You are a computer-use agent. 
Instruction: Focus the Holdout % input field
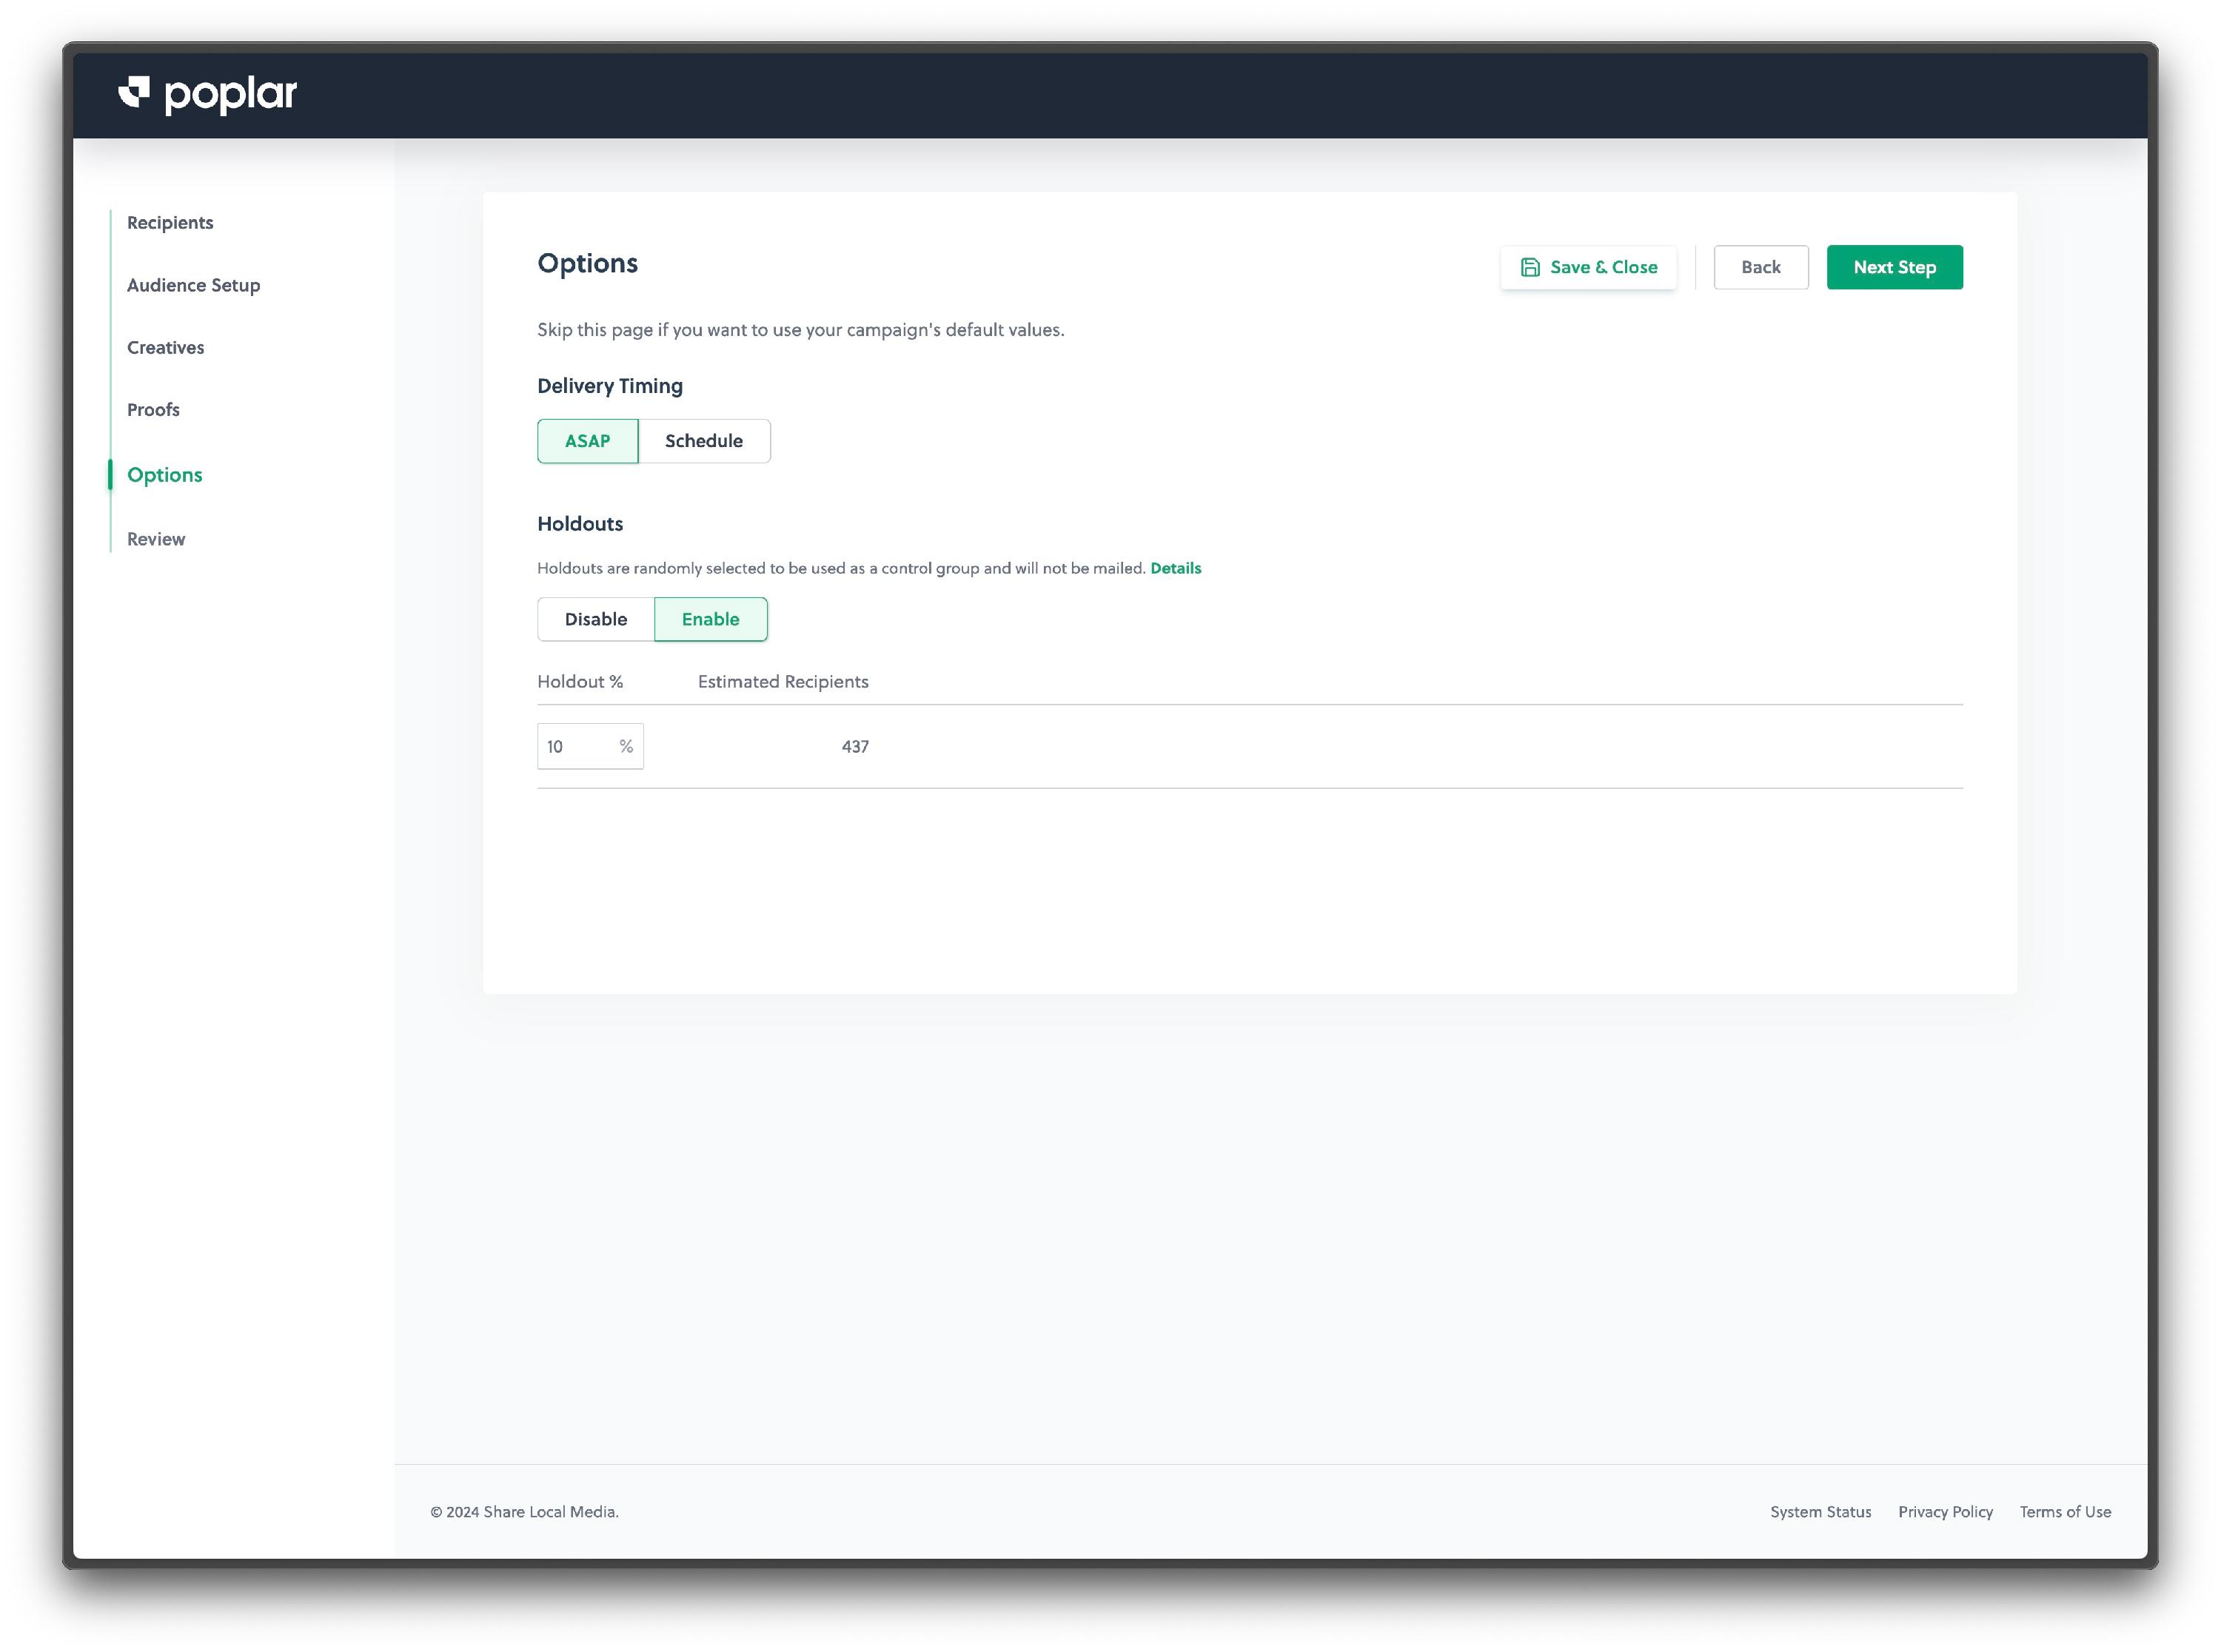click(x=590, y=746)
